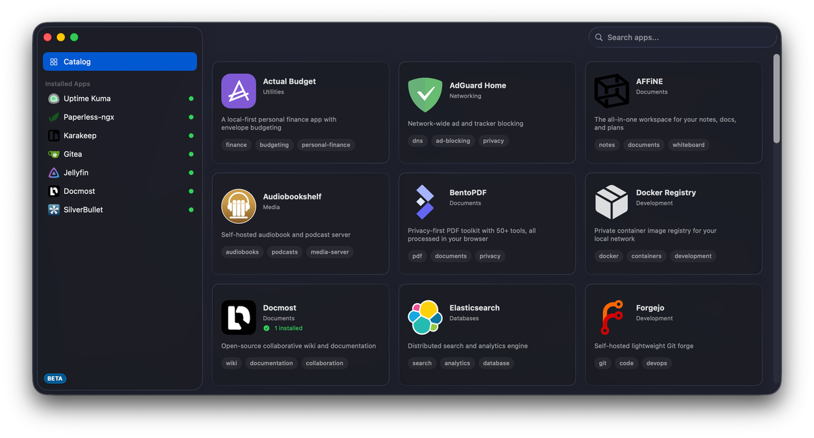814x438 pixels.
Task: Click the finance tag on Actual Budget
Action: [x=236, y=144]
